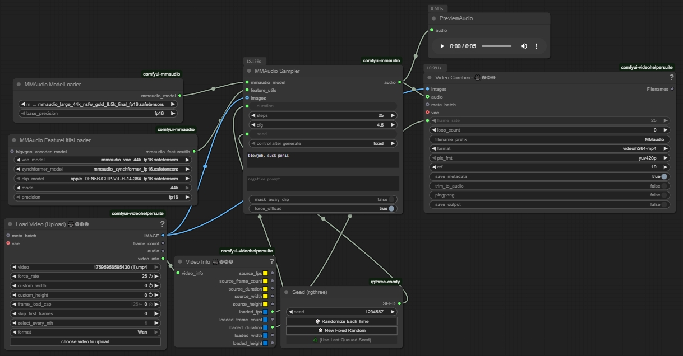Click the New Fixed Random button
Image resolution: width=683 pixels, height=356 pixels.
341,330
